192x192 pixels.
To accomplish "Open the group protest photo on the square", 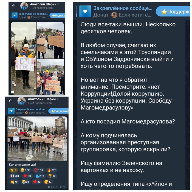I will 37,139.
